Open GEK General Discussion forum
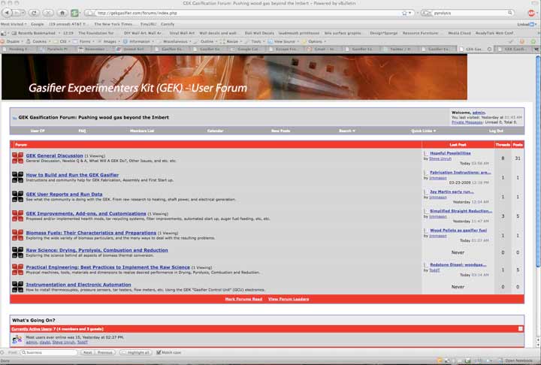This screenshot has width=541, height=365. coord(55,155)
